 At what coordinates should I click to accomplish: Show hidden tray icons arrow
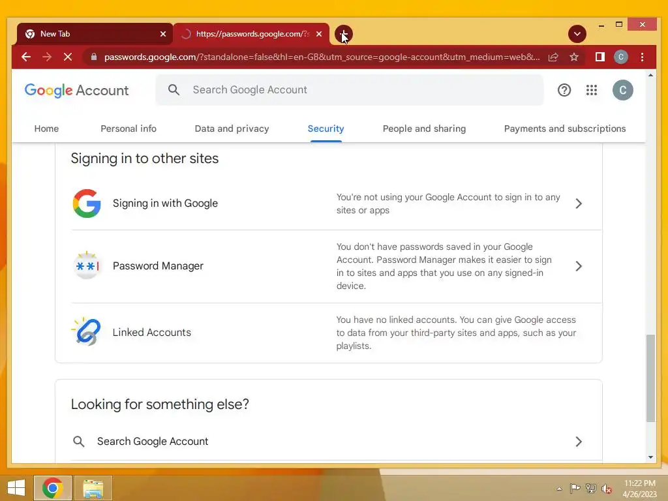pyautogui.click(x=559, y=489)
